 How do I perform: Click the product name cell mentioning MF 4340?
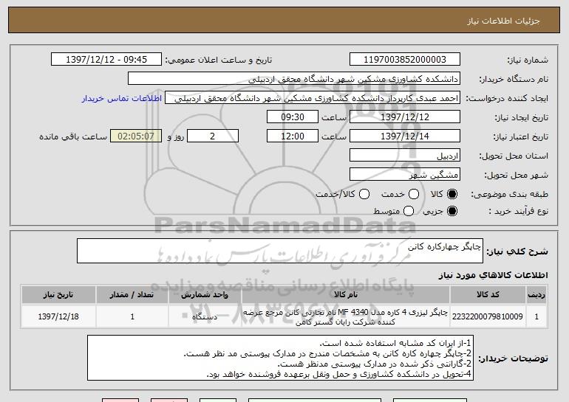tap(346, 316)
